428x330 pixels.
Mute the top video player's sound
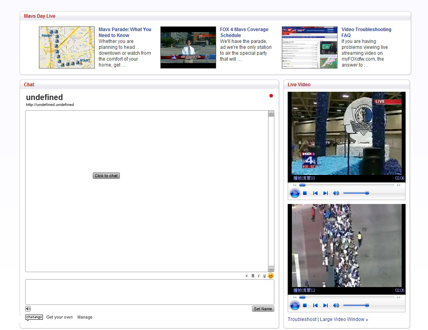[336, 193]
